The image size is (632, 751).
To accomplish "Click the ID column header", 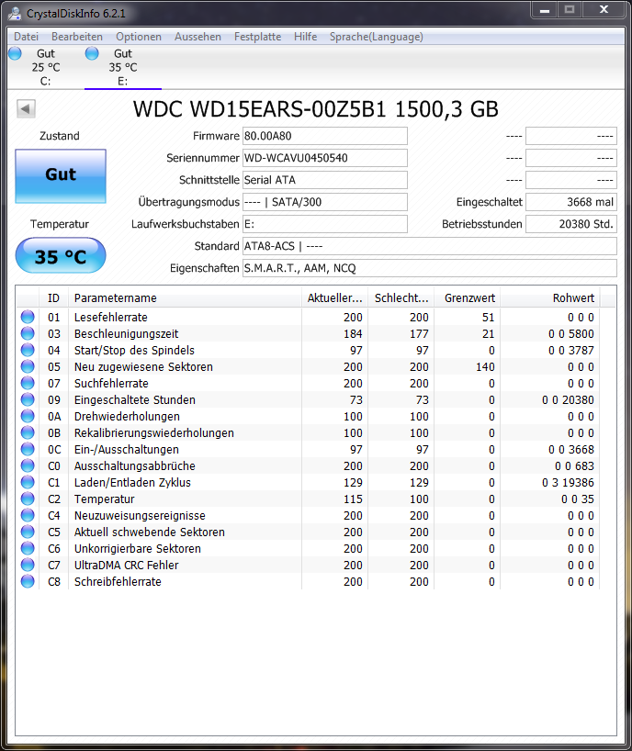I will click(53, 297).
